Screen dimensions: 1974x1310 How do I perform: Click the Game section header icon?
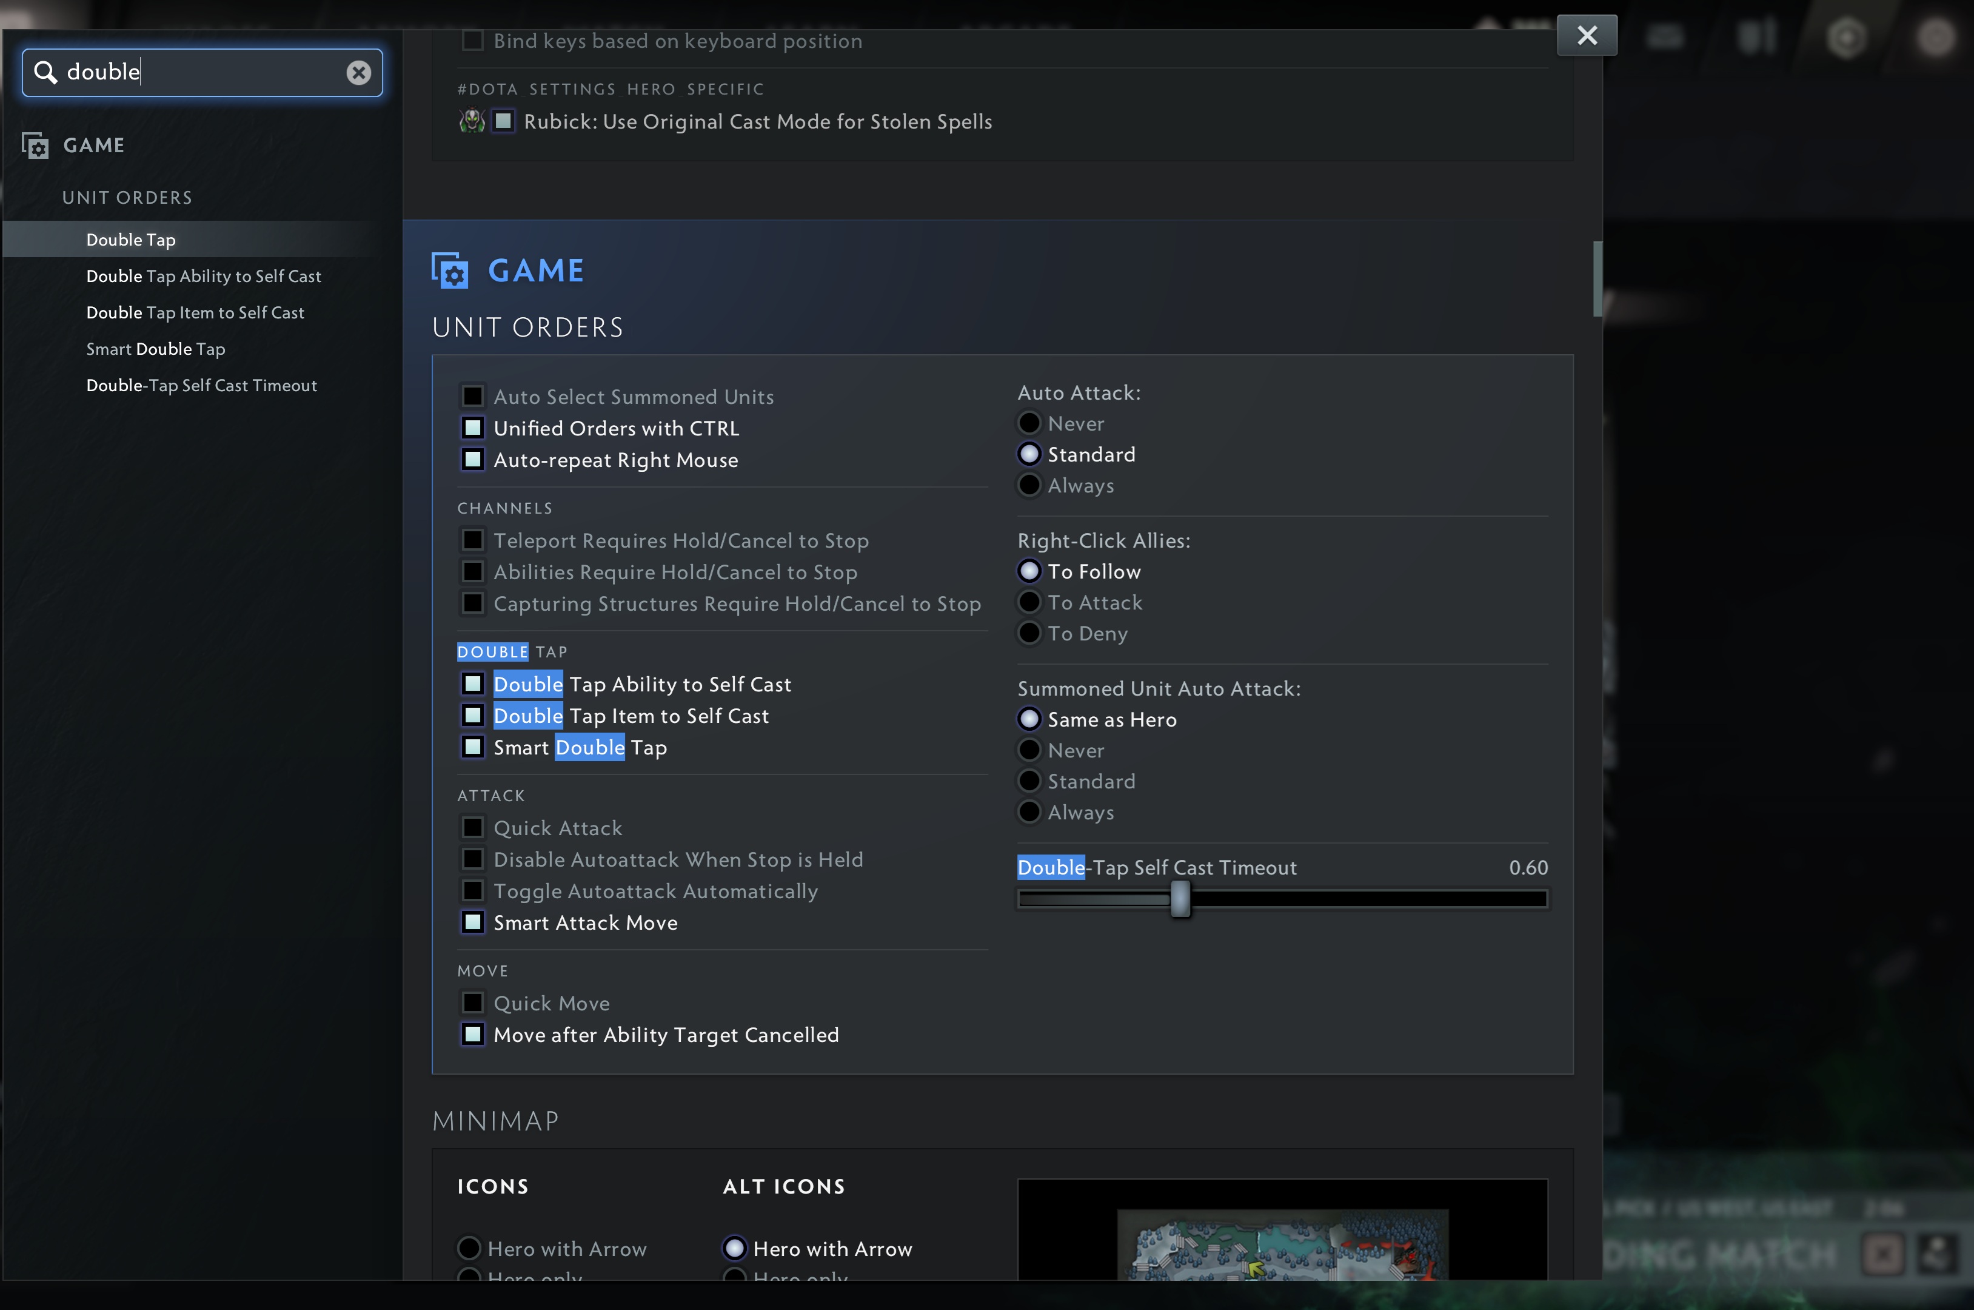point(450,270)
